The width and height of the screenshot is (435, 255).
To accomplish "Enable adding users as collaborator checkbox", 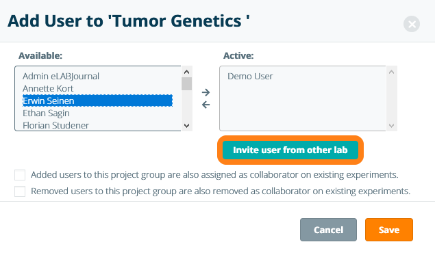I will 20,175.
